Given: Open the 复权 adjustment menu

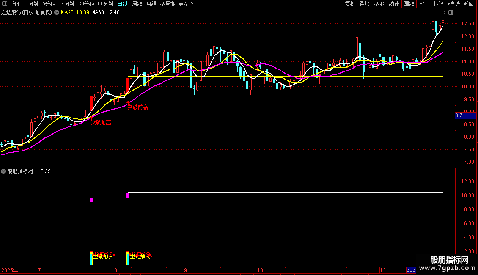Looking at the screenshot, I should pyautogui.click(x=350, y=4).
